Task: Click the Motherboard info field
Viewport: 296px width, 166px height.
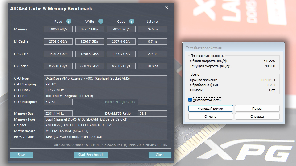Action: tap(105, 131)
